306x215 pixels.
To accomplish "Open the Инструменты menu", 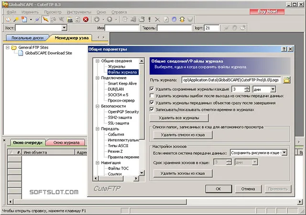I will click(x=79, y=12).
